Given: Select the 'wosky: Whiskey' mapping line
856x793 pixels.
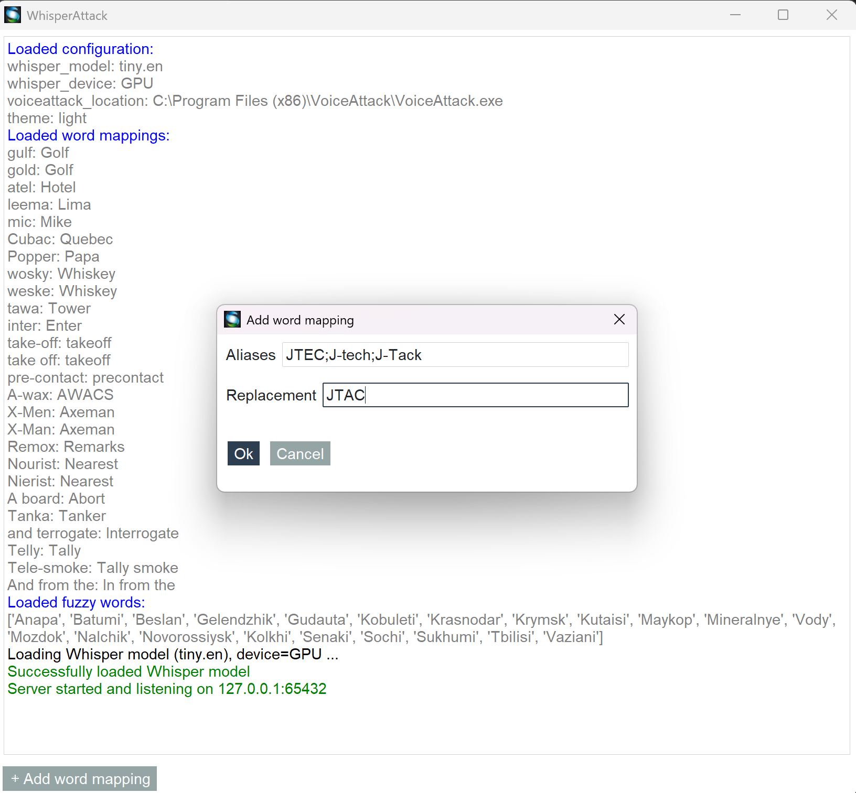Looking at the screenshot, I should click(x=61, y=274).
